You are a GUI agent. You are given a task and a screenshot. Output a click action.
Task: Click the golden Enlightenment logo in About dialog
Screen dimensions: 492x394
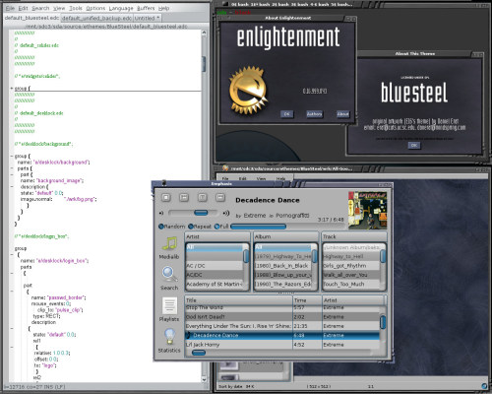(x=248, y=91)
